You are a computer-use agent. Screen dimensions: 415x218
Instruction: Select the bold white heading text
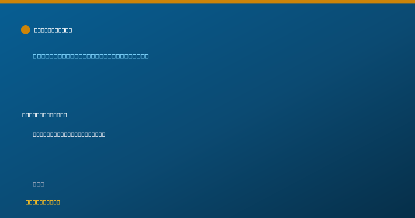pyautogui.click(x=45, y=115)
